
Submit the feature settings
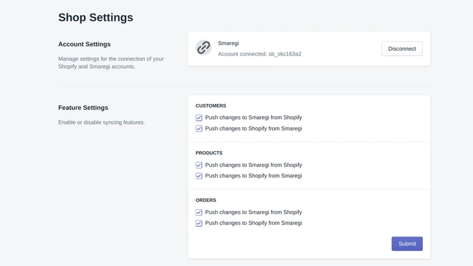pyautogui.click(x=407, y=244)
